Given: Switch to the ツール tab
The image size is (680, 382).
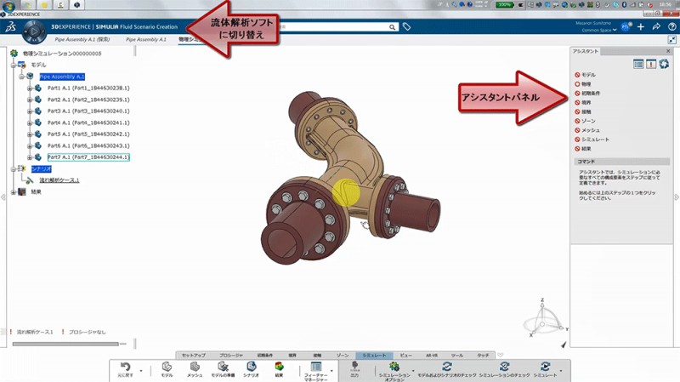Looking at the screenshot, I should point(457,355).
